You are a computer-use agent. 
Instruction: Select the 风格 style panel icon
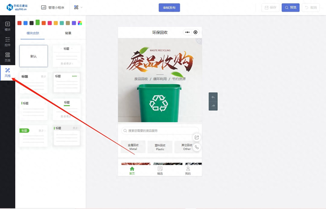point(8,73)
